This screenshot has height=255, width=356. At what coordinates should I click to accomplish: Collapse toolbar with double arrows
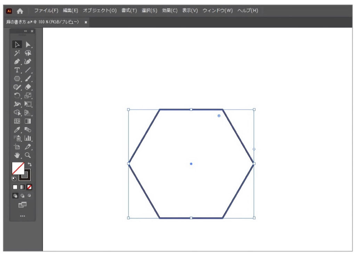[26, 31]
